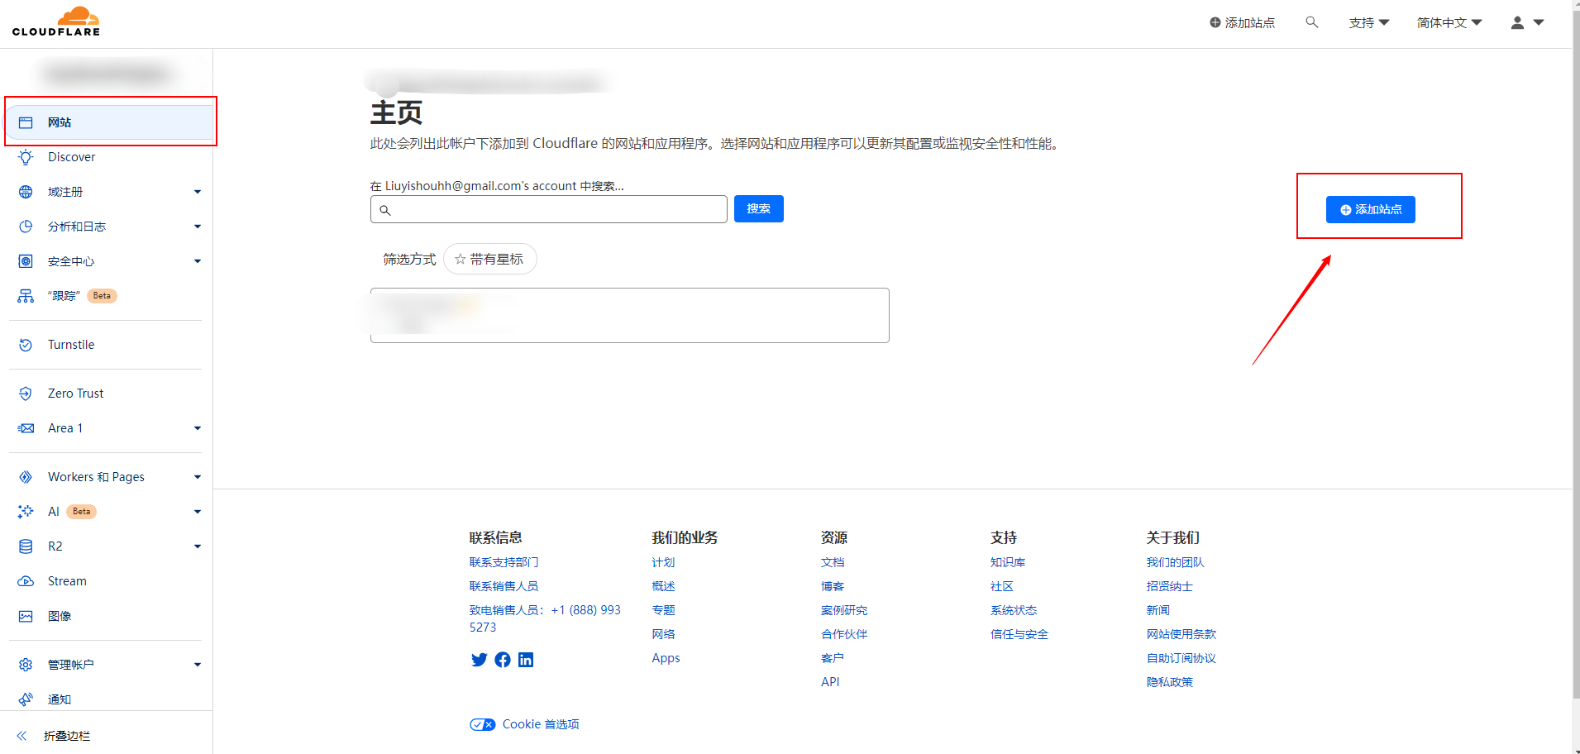Click the 搜索 button
The width and height of the screenshot is (1580, 754).
[758, 209]
